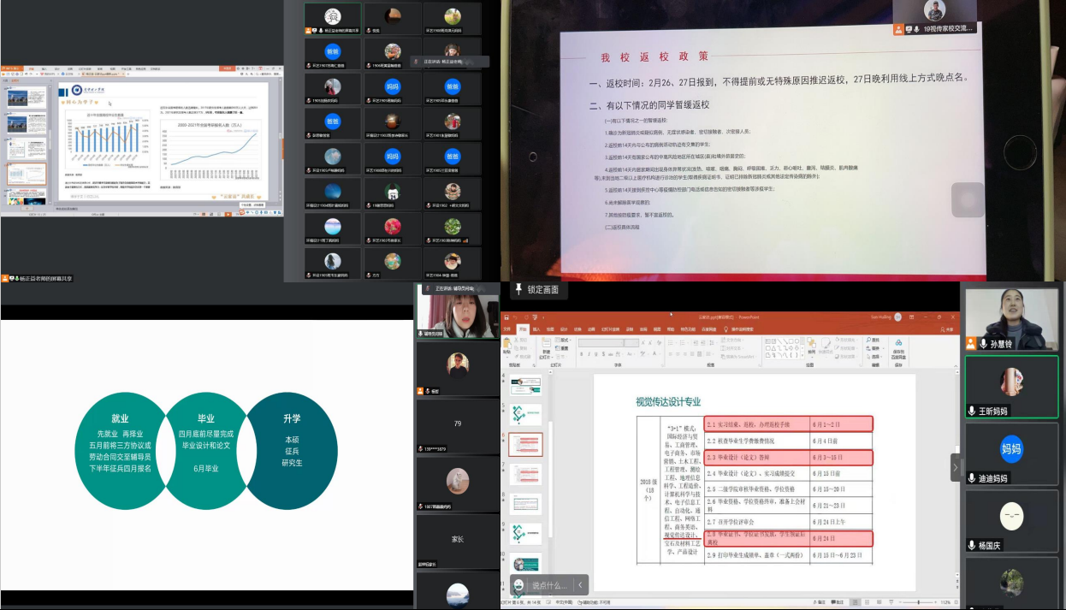The width and height of the screenshot is (1066, 610).
Task: Click the Find (查找) magnifier icon
Action: [868, 340]
